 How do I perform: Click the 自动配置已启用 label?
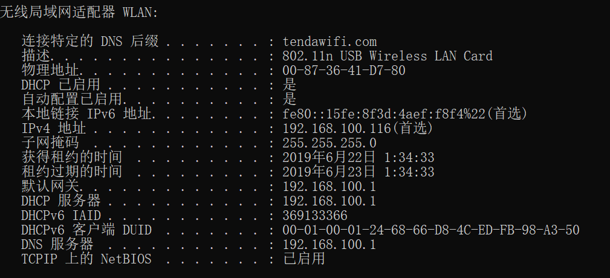pyautogui.click(x=72, y=100)
